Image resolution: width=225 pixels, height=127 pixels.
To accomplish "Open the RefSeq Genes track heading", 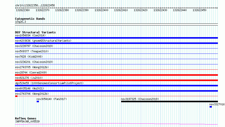I will tap(26, 118).
